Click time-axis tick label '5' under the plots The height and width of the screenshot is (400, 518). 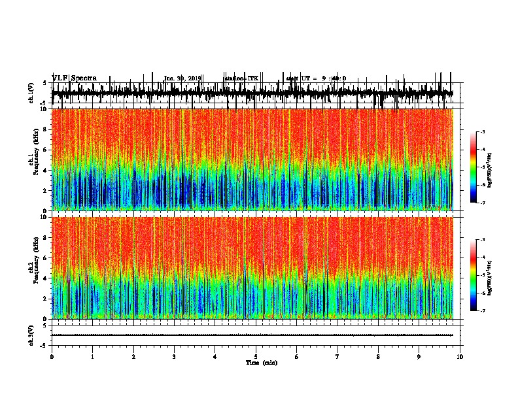pos(256,357)
